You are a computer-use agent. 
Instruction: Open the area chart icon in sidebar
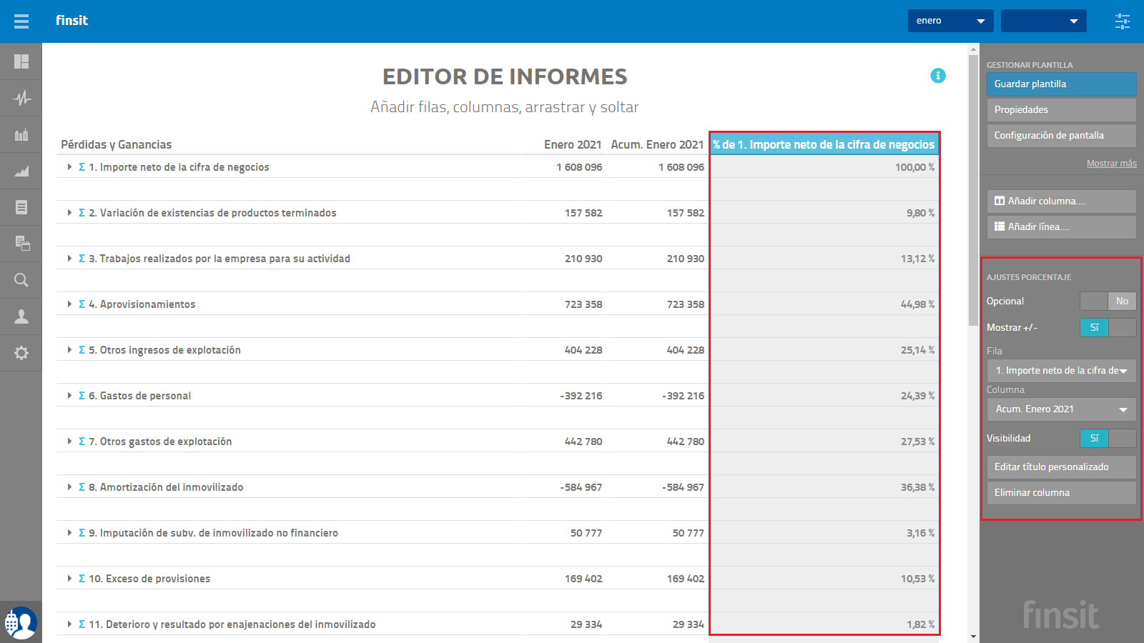21,171
